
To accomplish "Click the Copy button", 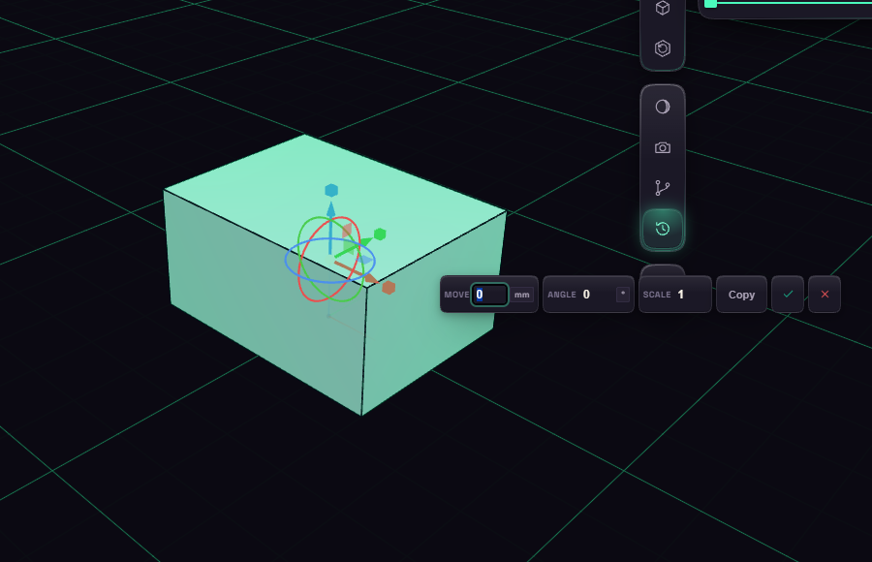I will click(741, 295).
